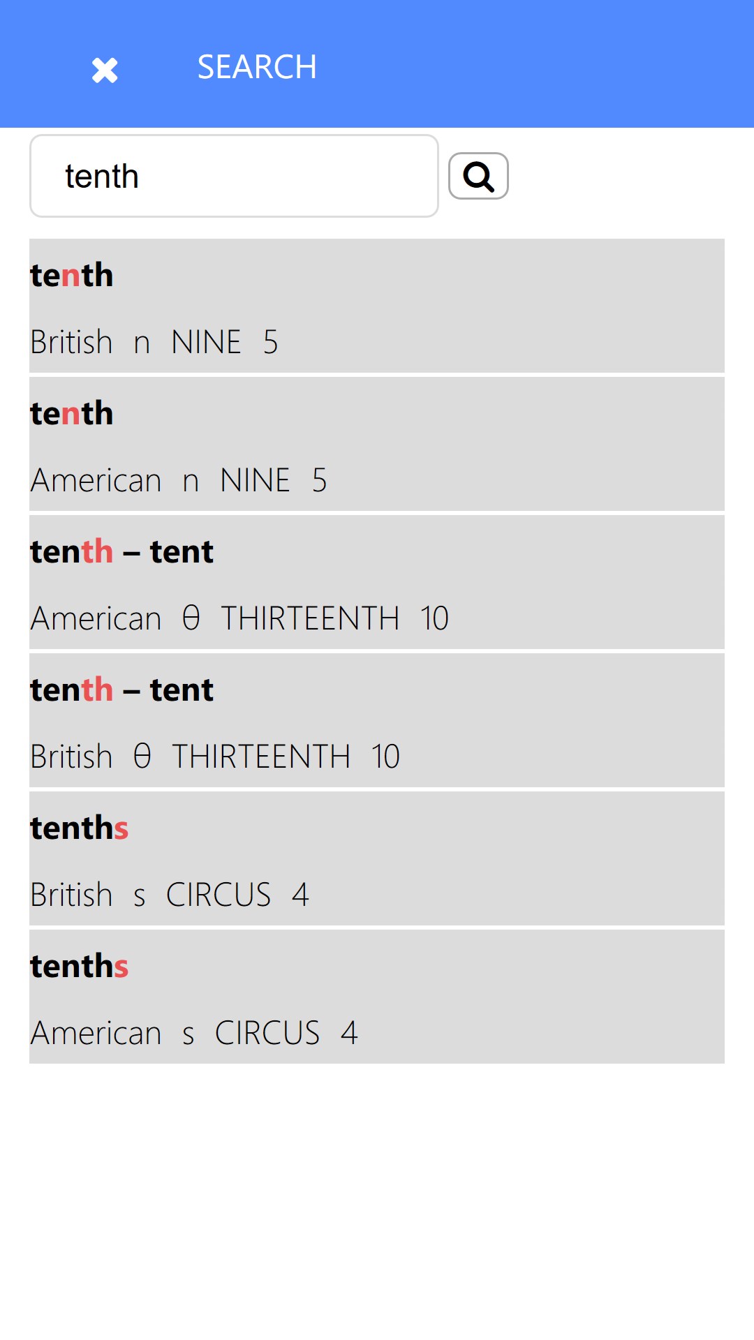Tap the 'tenth' heading above American NINE
Image resolution: width=754 pixels, height=1340 pixels.
click(x=72, y=413)
